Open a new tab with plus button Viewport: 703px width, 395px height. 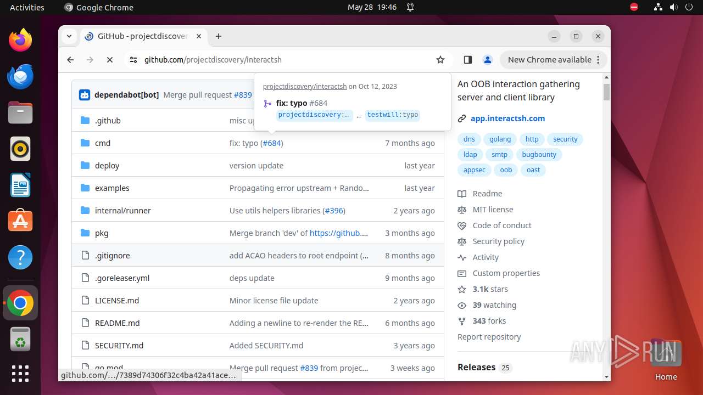[219, 36]
